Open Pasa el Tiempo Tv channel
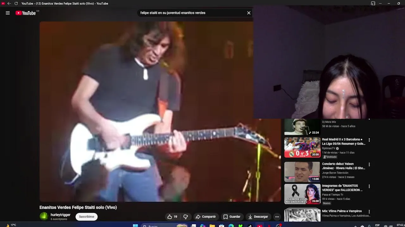Screen dimensions: 405x227 (x=333, y=195)
